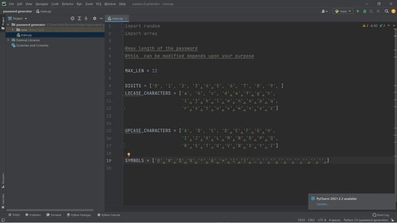Open the Code menu
Screen dimensions: 397x223
[55, 4]
